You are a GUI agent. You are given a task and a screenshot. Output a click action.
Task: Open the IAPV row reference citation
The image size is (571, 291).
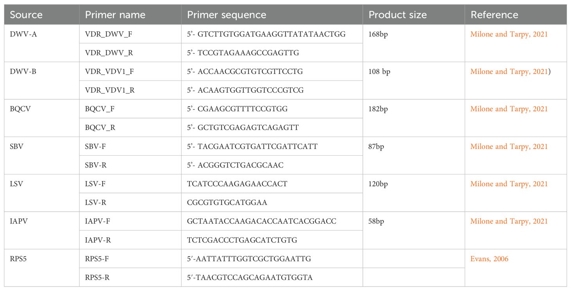tap(509, 221)
